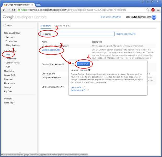Image resolution: width=162 pixels, height=157 pixels.
Task: Click Need help? in the sidebar
Action: [x=9, y=103]
